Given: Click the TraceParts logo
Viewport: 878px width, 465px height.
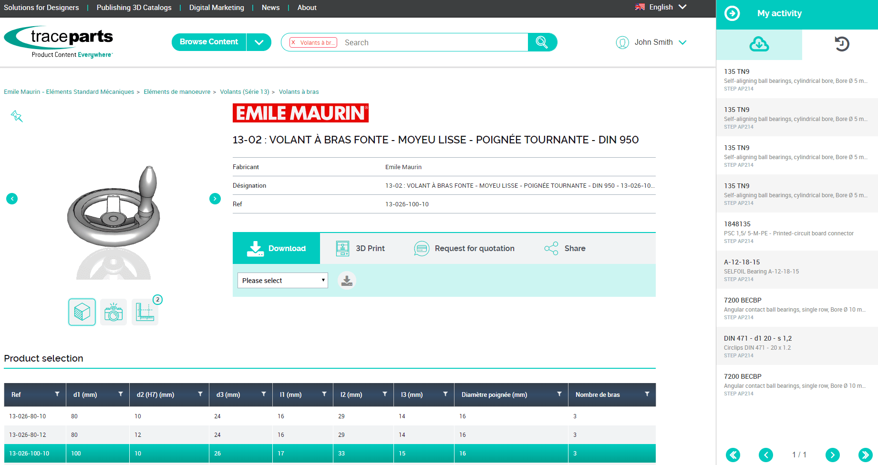Looking at the screenshot, I should 59,42.
